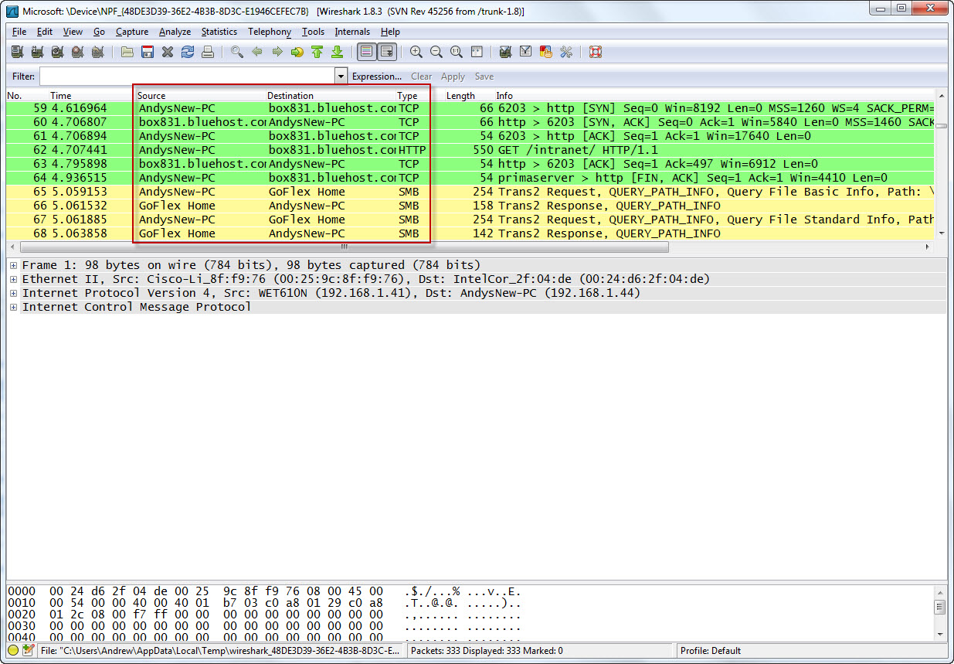The height and width of the screenshot is (664, 954).
Task: Reload the capture file from the toolbar
Action: coord(188,53)
